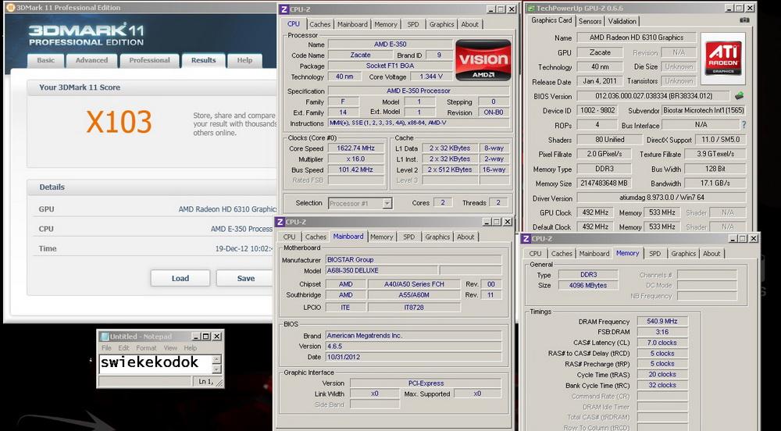Screen dimensions: 781x431
Task: Open Notepad View menu
Action: (x=170, y=348)
